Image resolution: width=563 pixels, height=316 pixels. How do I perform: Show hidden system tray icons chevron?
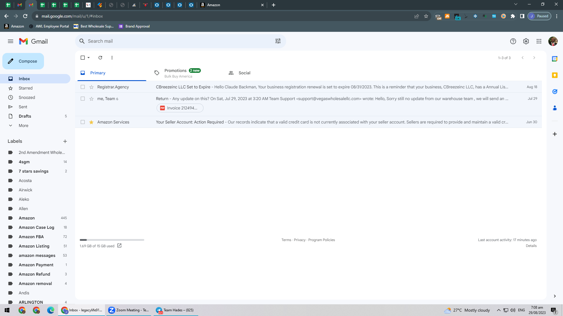(498, 310)
